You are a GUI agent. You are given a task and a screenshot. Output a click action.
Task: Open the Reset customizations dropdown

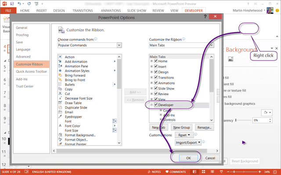[184, 135]
